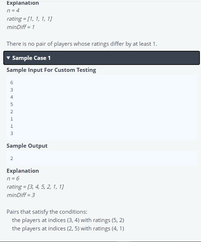Click the first input line showing 6
Screen dimensions: 201x242
(12, 83)
